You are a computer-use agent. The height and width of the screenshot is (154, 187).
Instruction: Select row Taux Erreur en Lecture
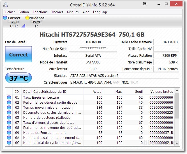click(90, 97)
